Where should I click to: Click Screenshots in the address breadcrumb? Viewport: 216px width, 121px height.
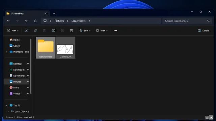tap(78, 21)
